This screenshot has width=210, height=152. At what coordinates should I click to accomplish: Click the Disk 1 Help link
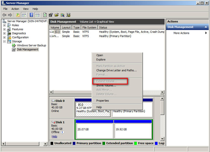(x=54, y=136)
